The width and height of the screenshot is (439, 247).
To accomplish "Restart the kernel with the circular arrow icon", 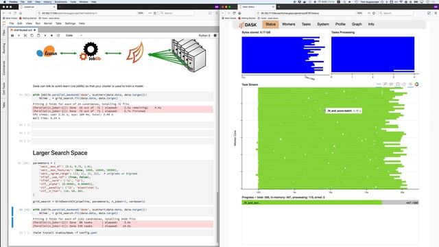I will coord(58,36).
